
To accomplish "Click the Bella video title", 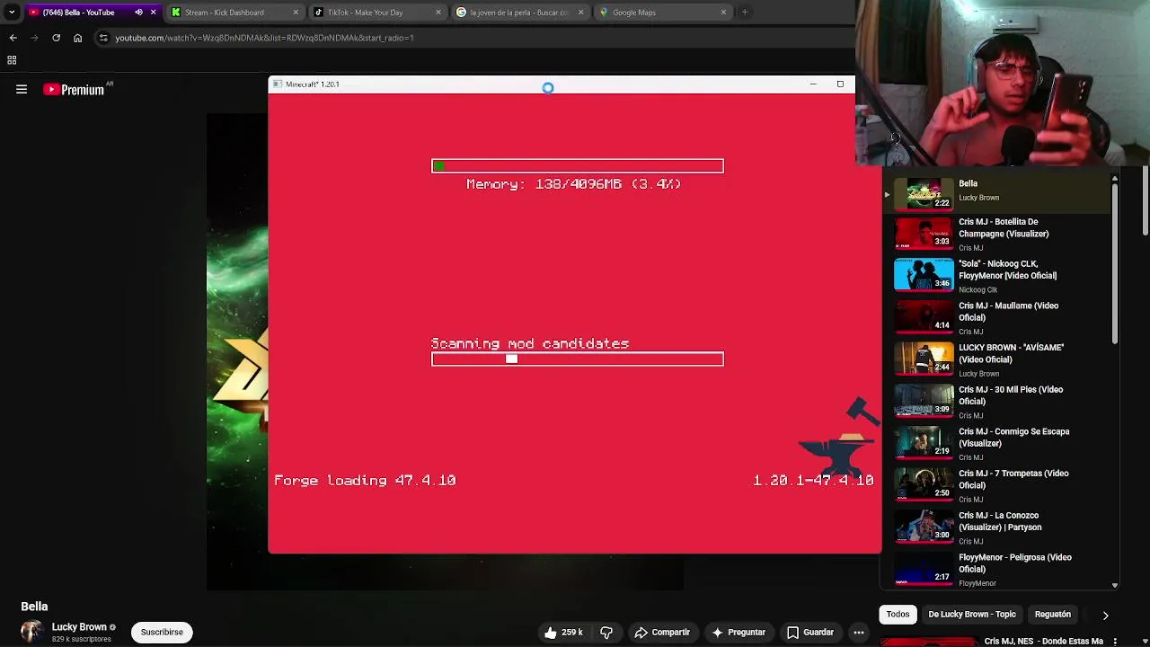I will [34, 607].
